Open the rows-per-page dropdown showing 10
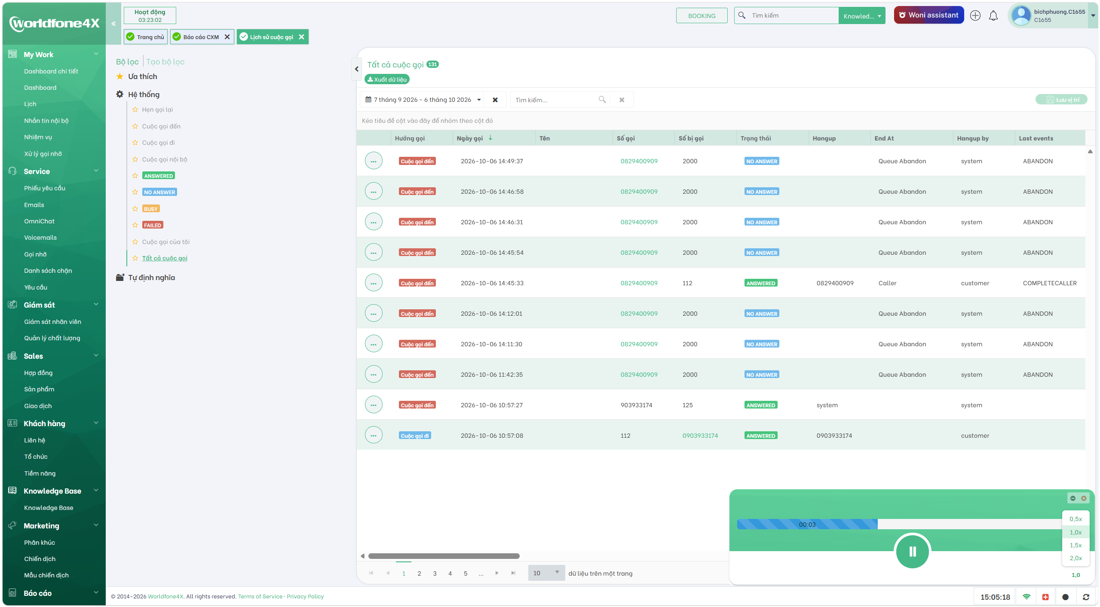The image size is (1100, 607). (546, 573)
